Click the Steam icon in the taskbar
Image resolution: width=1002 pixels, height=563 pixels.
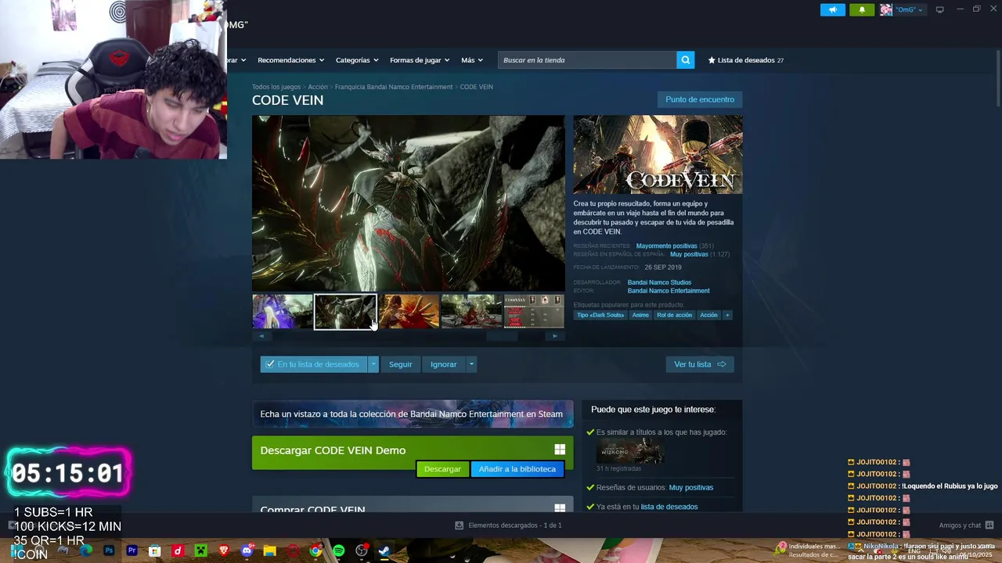pos(384,550)
